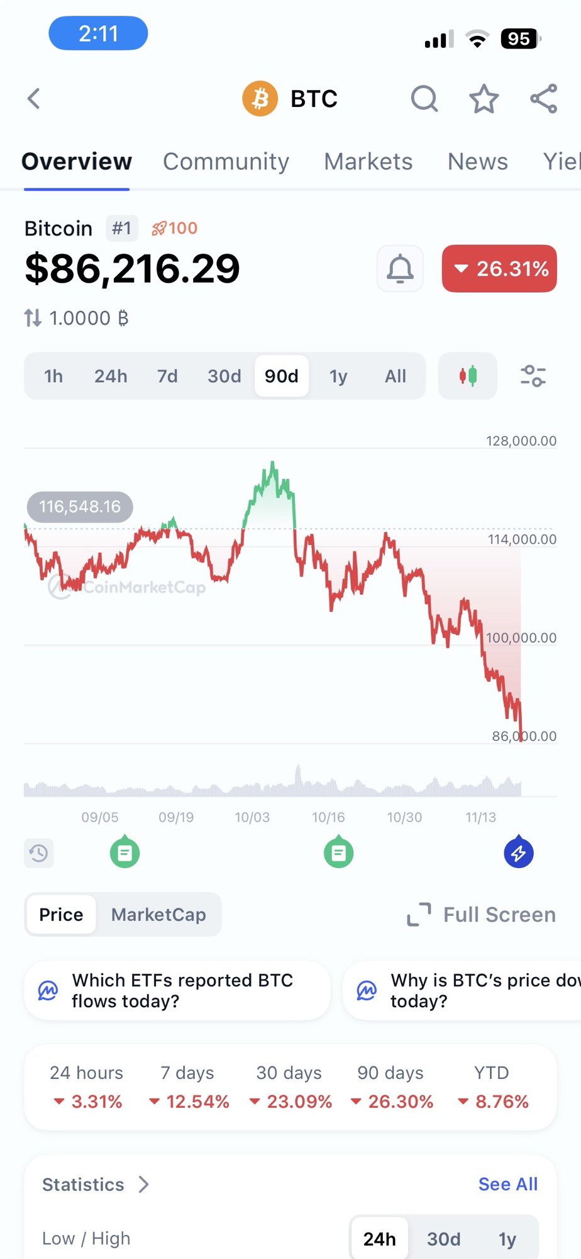This screenshot has height=1259, width=581.
Task: Tap the 1.0000 ₿ conversion switcher
Action: [76, 319]
